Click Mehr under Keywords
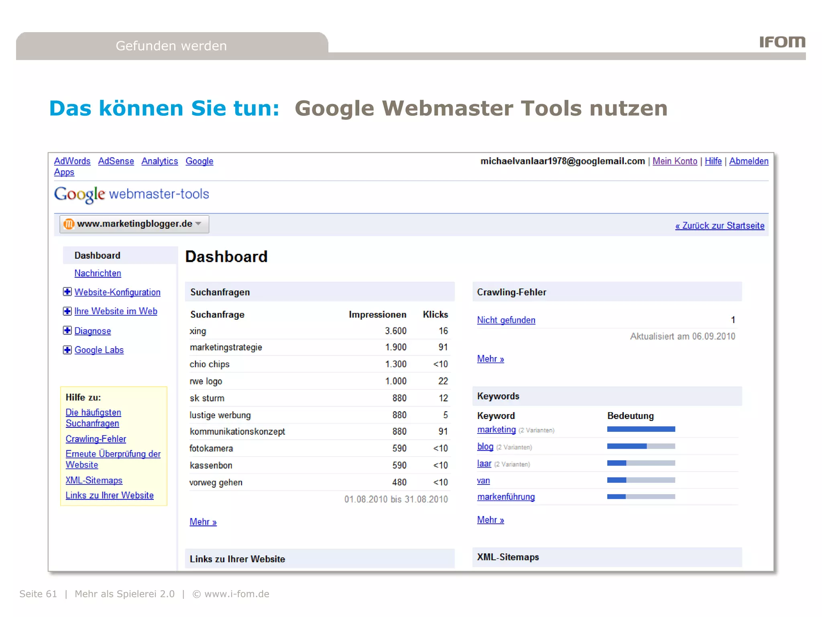This screenshot has height=617, width=822. click(x=490, y=520)
